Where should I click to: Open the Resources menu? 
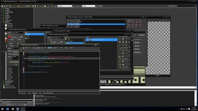coord(16,4)
